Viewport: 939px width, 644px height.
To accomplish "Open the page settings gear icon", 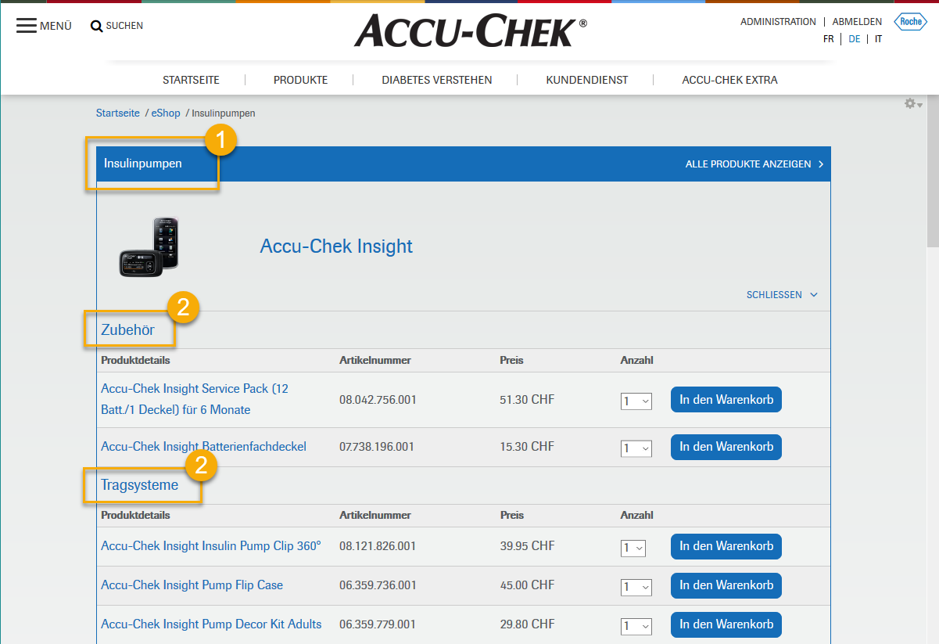I will [x=910, y=103].
